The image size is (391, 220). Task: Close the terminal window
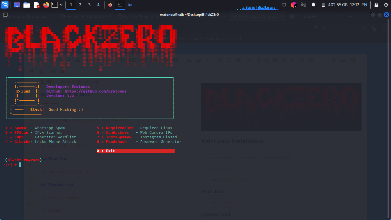point(386,15)
